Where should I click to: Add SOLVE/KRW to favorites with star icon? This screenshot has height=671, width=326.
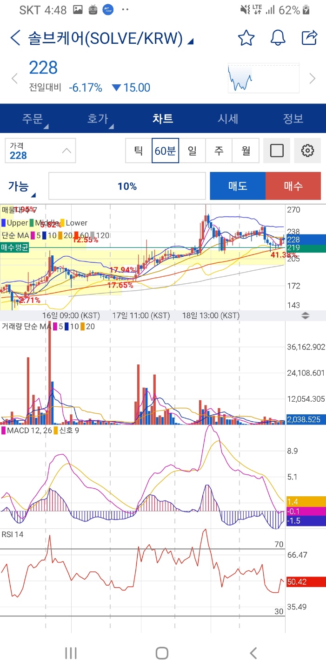point(246,38)
